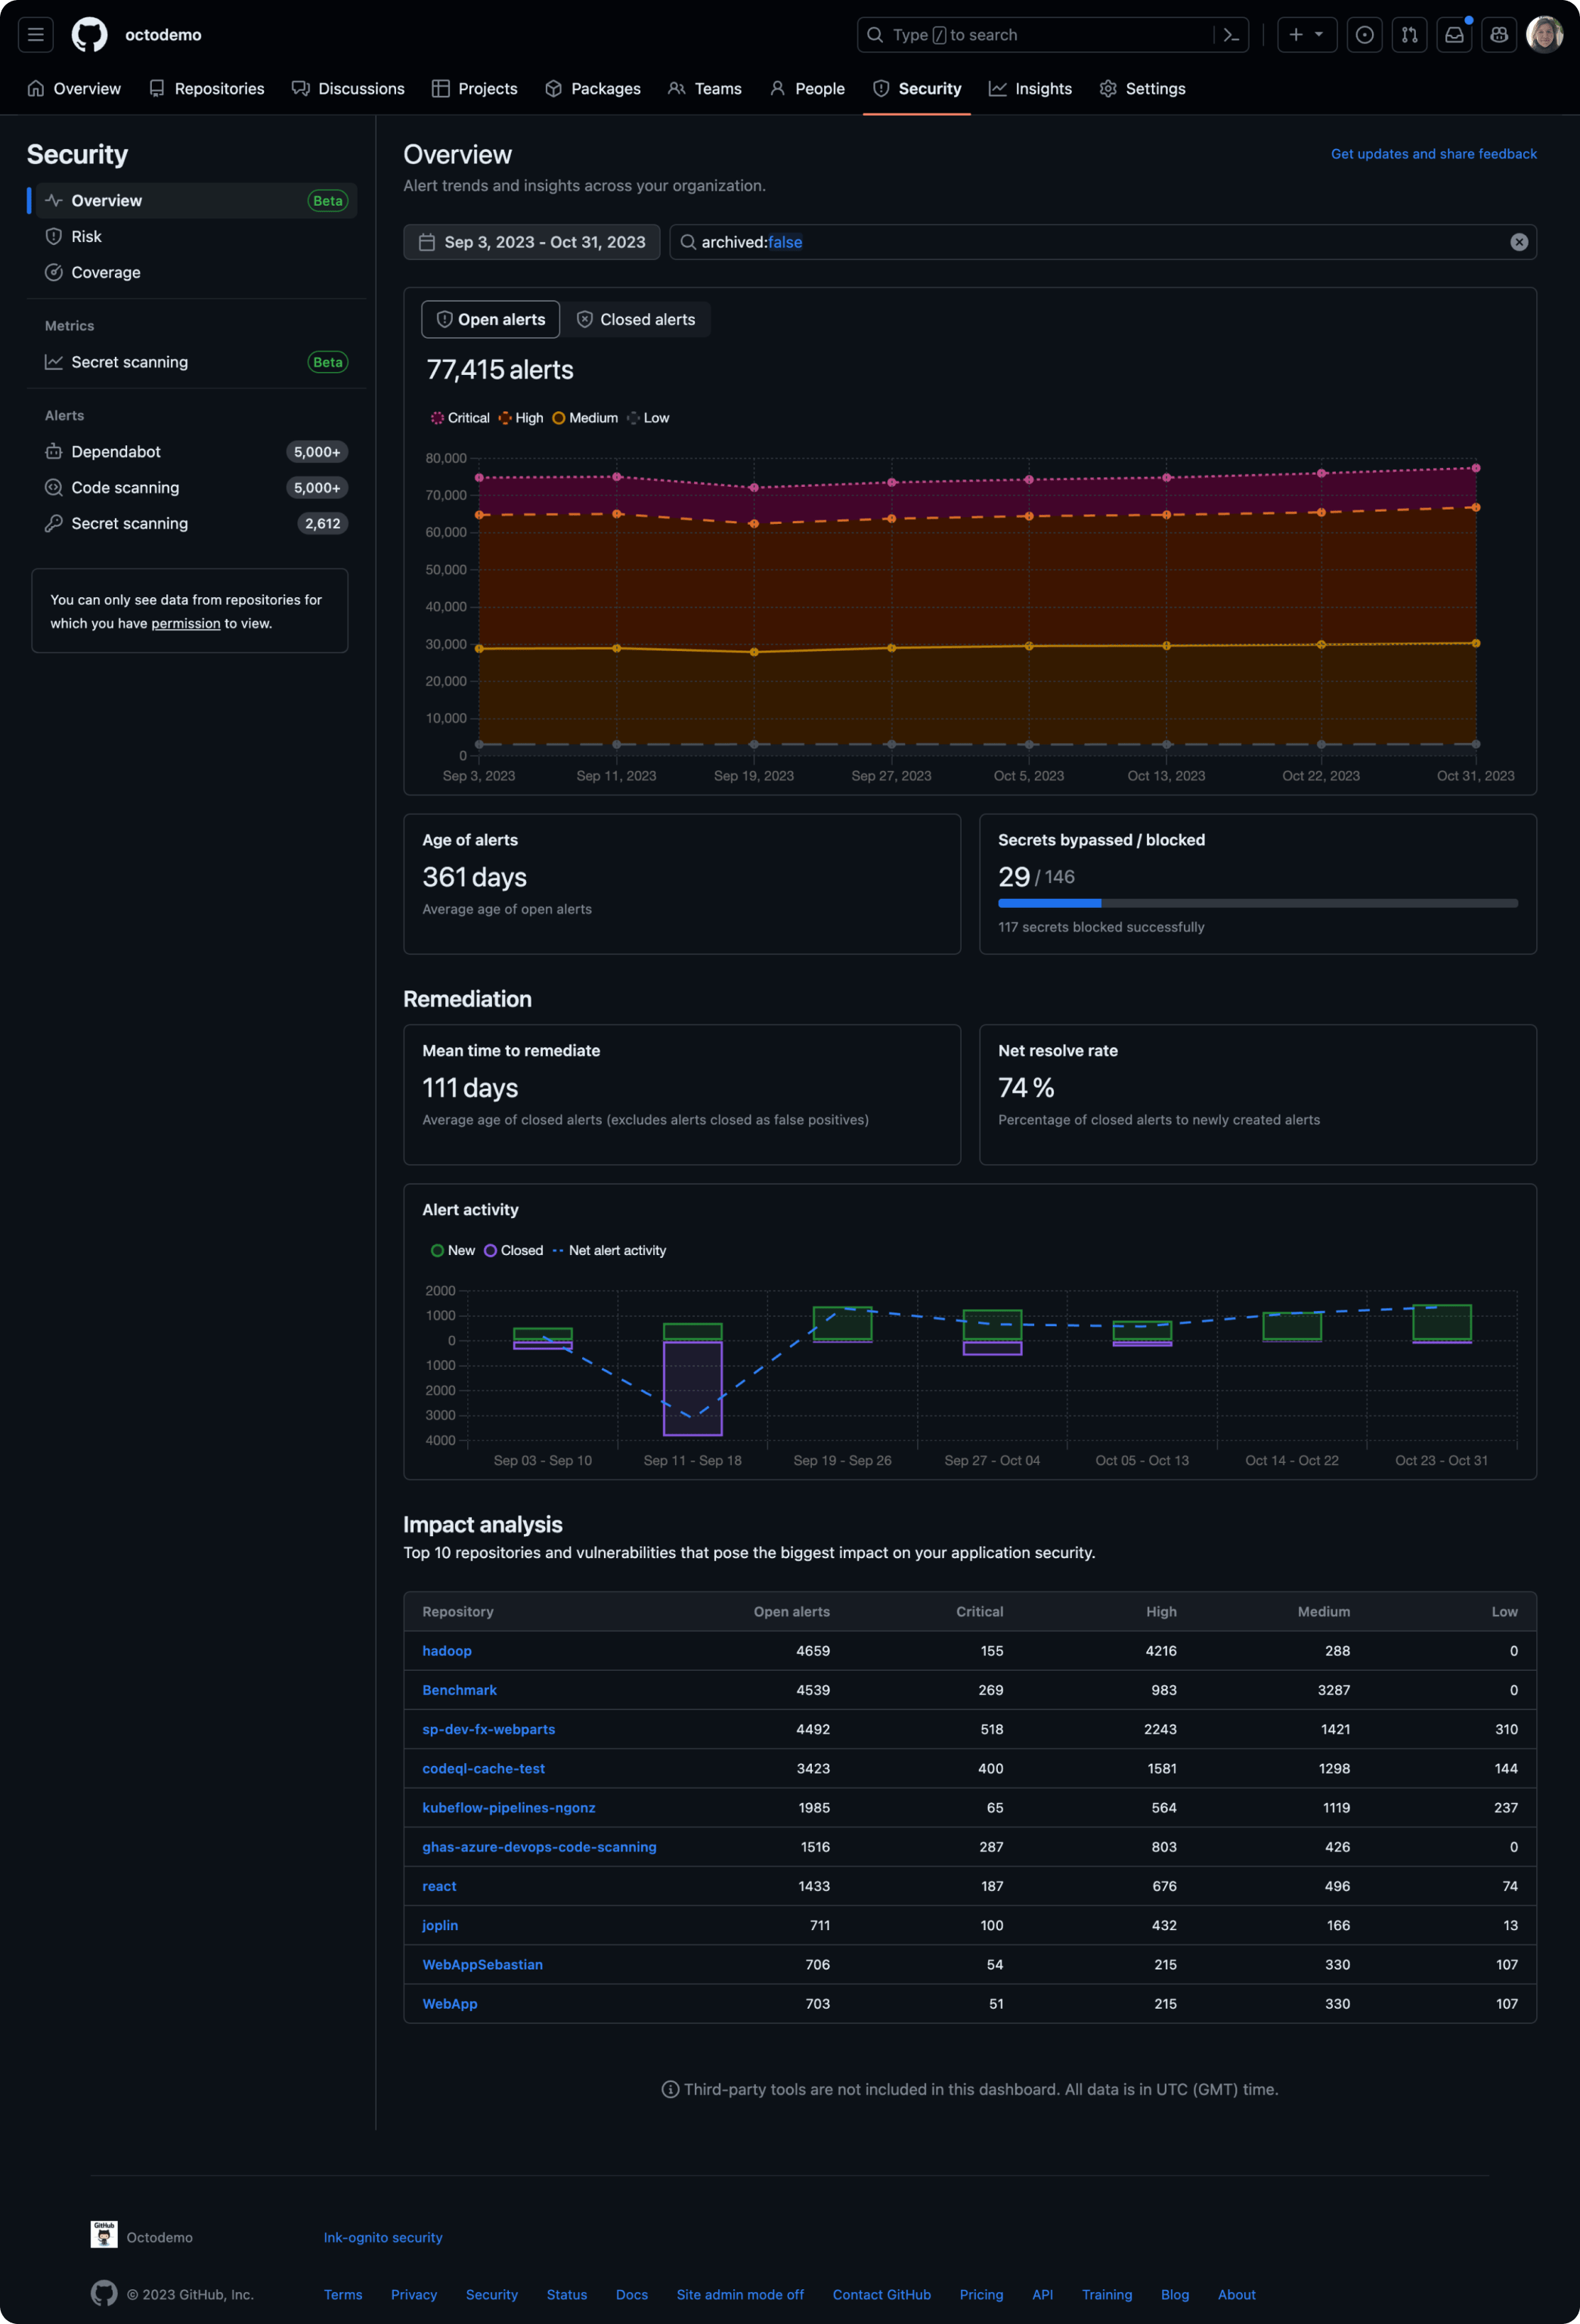
Task: Open the command palette icon
Action: tap(1232, 35)
